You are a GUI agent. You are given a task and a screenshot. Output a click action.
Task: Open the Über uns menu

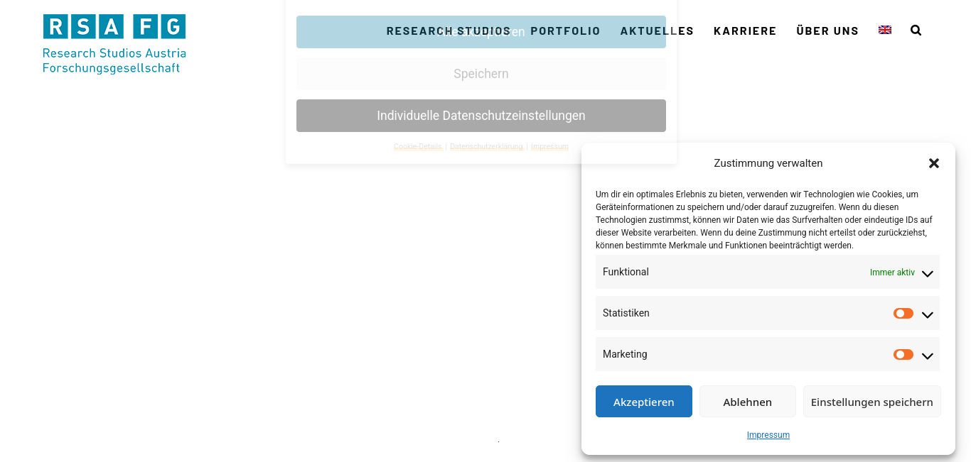tap(827, 31)
